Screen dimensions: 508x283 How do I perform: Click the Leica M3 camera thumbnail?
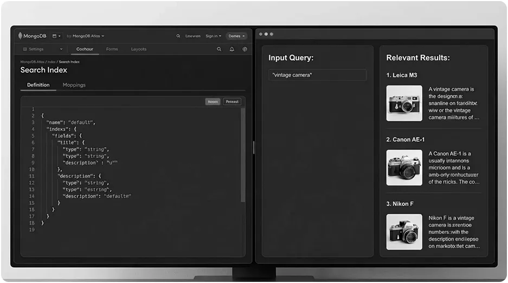coord(404,103)
